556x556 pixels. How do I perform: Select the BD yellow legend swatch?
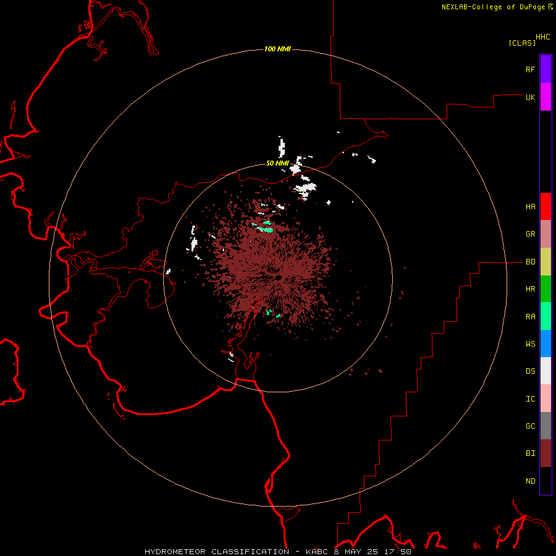point(545,261)
